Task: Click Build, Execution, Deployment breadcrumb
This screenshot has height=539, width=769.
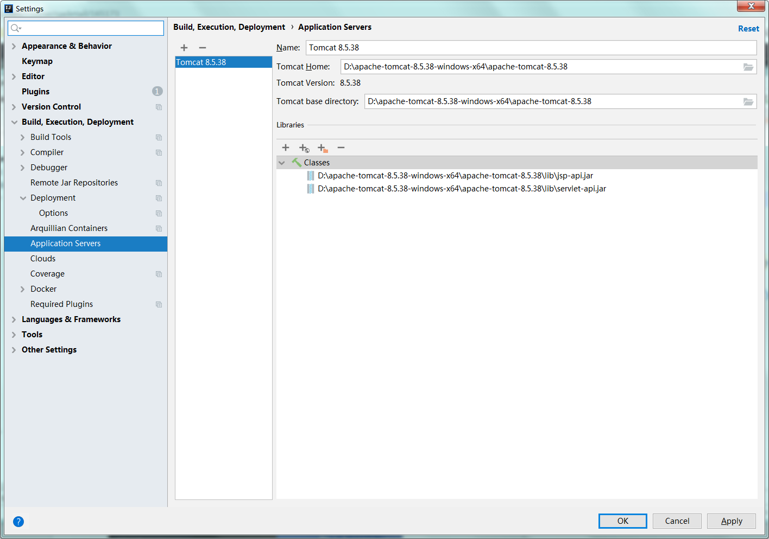Action: [x=229, y=27]
